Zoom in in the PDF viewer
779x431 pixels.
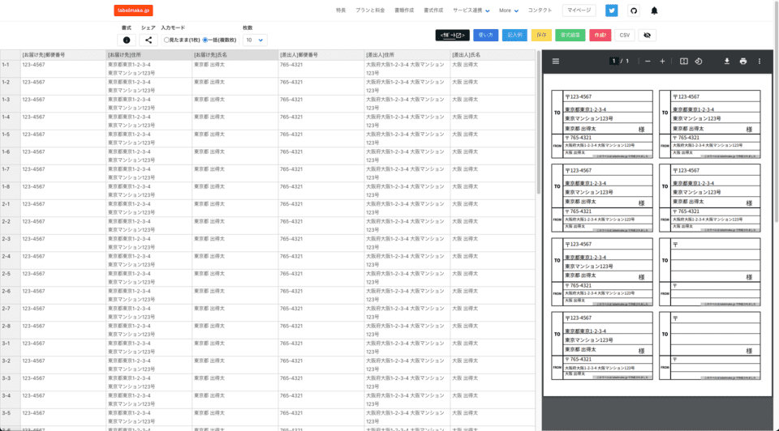[662, 61]
